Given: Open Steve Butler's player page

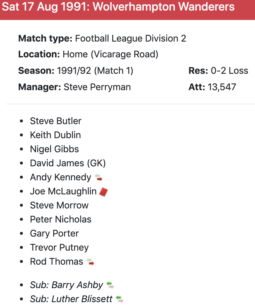Looking at the screenshot, I should pyautogui.click(x=56, y=121).
